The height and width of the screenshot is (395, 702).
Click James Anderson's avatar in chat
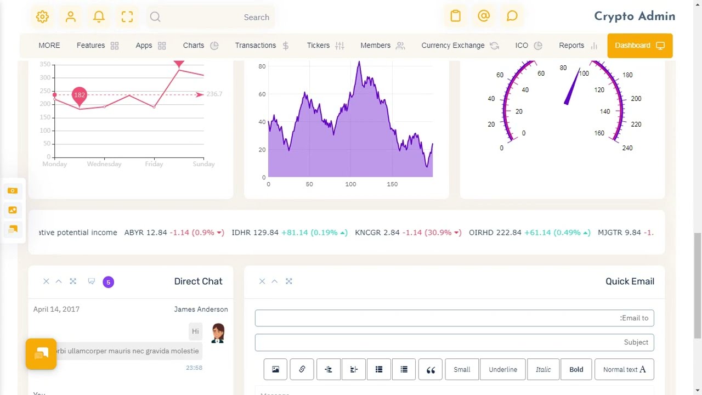point(218,333)
